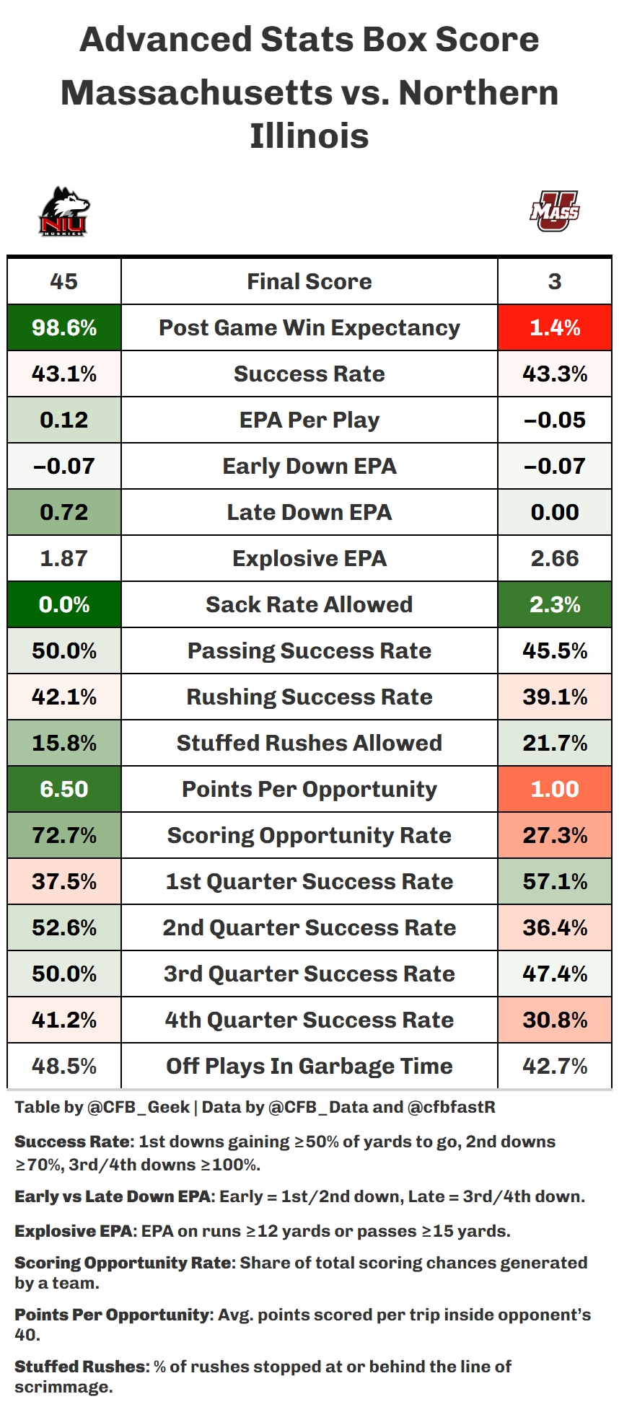Click the Final Score row label
Viewport: 619px width, 1412px height.
[309, 281]
